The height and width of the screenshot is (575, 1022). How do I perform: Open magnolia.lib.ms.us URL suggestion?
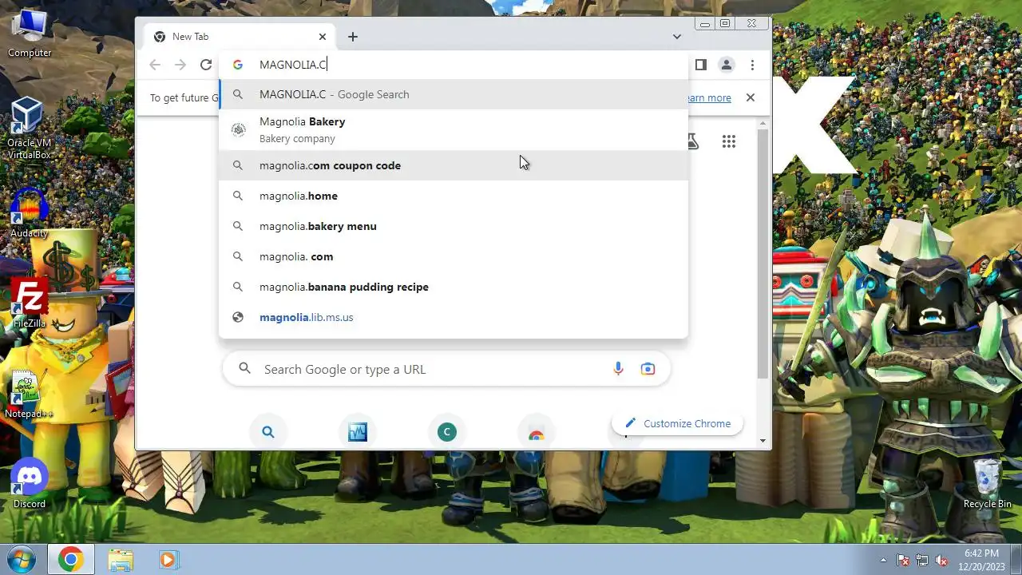click(454, 317)
